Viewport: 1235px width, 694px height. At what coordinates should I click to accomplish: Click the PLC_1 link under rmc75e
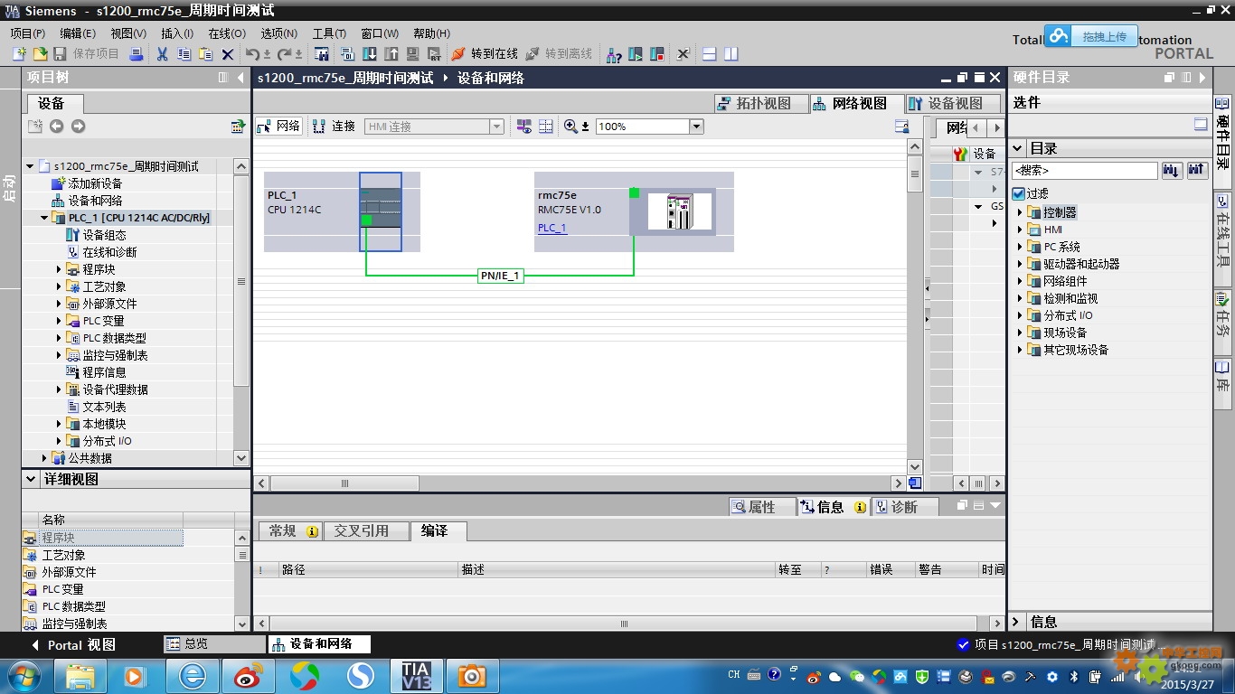pyautogui.click(x=552, y=228)
